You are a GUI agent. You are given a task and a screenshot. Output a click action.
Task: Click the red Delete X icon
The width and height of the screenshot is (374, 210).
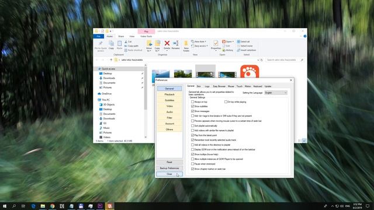(x=167, y=43)
